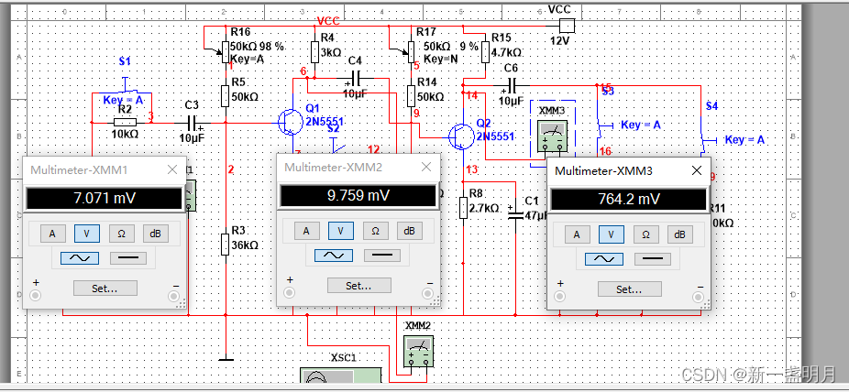Screen dimensions: 849x392
Task: Select Ammeter mode in Multimeter-XMM3
Action: coord(578,234)
